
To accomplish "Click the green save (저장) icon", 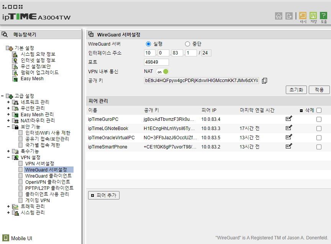I will coord(313,16).
